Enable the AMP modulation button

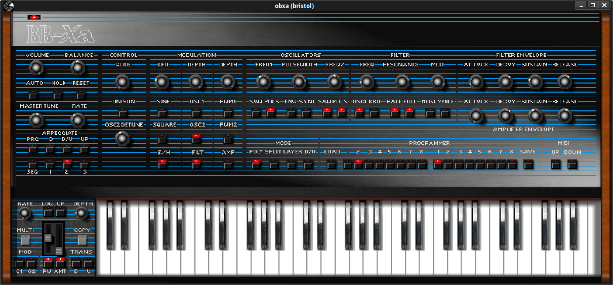(228, 164)
